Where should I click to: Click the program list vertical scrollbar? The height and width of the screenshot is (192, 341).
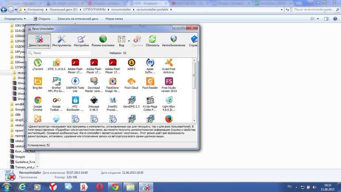coord(194,89)
